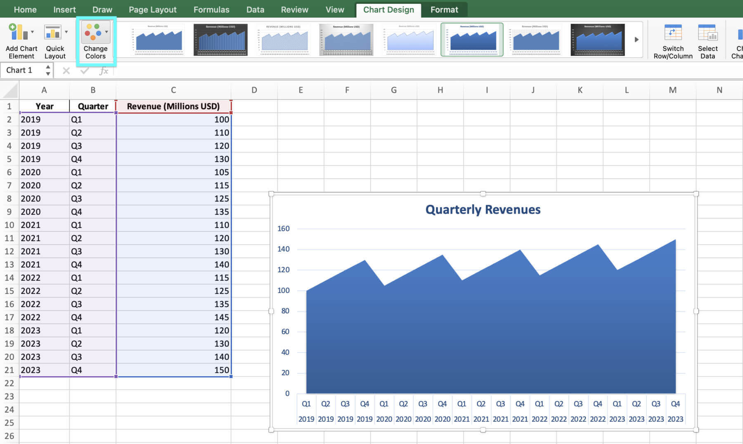This screenshot has width=743, height=444.
Task: Choose the seventh chart style thumbnail
Action: pos(535,40)
